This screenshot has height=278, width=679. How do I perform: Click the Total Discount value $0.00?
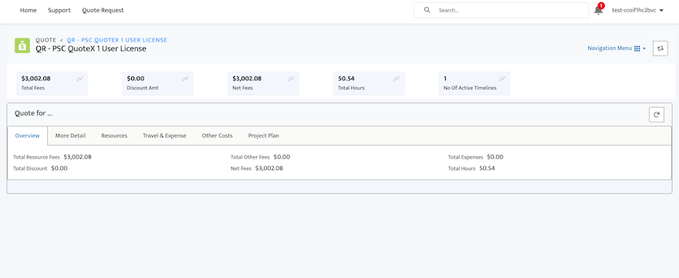[x=59, y=168]
